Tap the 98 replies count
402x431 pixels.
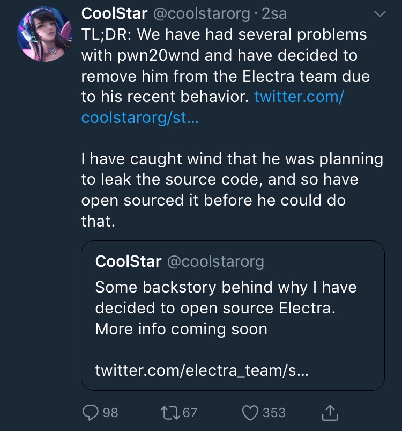pyautogui.click(x=110, y=412)
